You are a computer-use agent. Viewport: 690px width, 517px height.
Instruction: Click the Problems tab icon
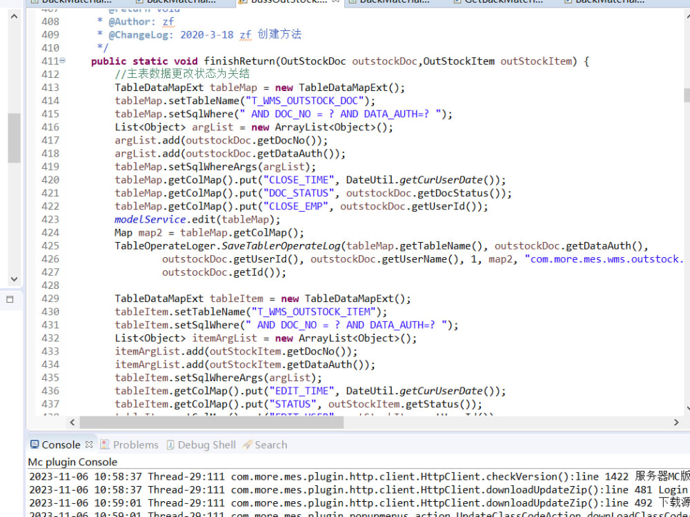click(x=105, y=445)
